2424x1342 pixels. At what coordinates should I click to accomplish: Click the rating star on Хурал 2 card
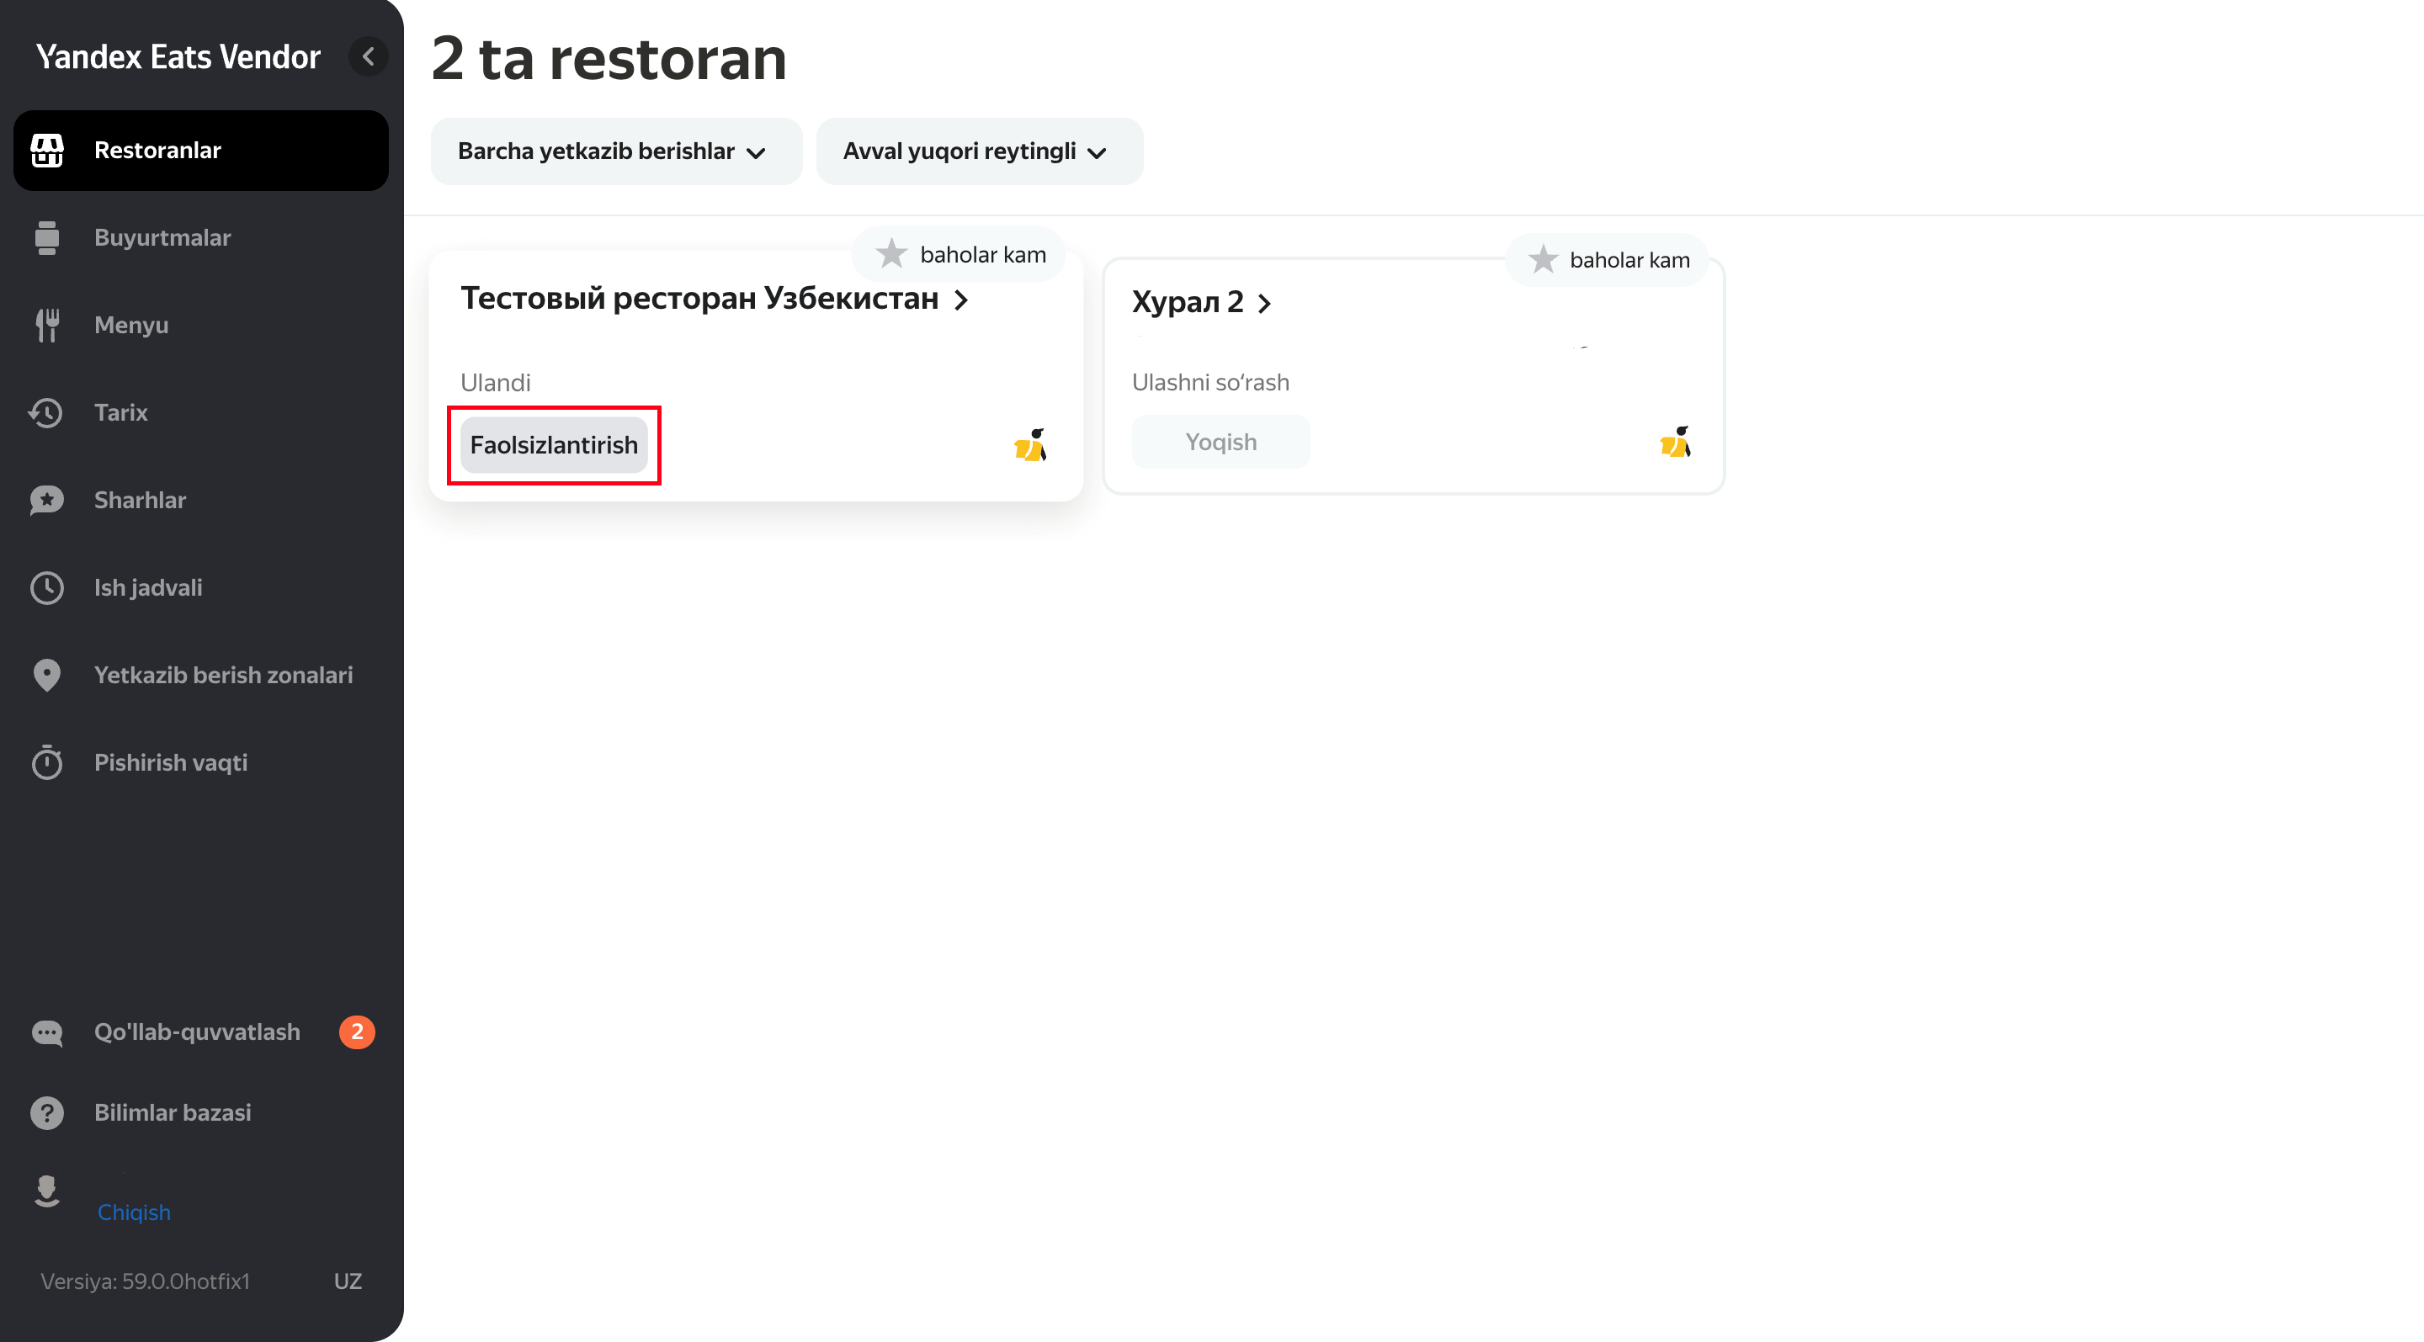pyautogui.click(x=1544, y=259)
